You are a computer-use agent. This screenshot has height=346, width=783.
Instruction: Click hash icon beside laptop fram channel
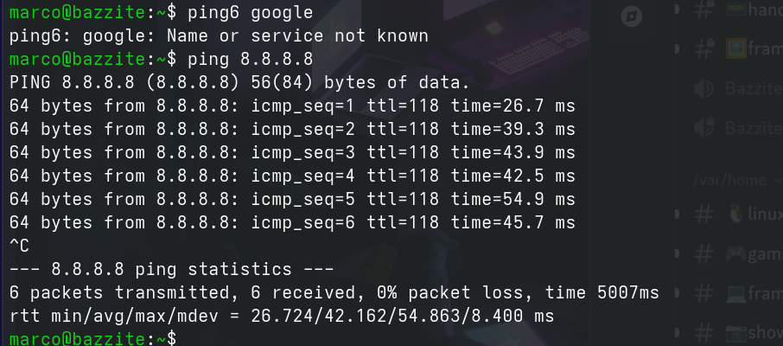[x=704, y=292]
